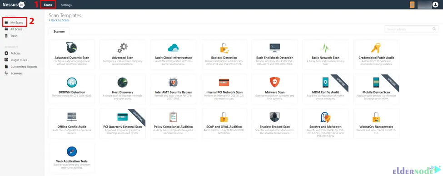The height and width of the screenshot is (176, 443).
Task: Select the WannaCry Ransomware lock icon
Action: [x=376, y=117]
